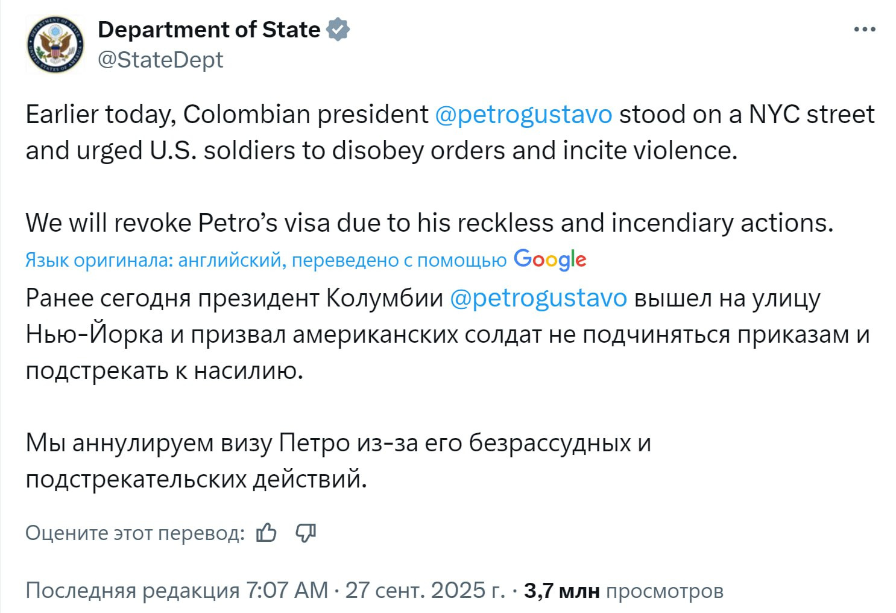Image resolution: width=896 pixels, height=613 pixels.
Task: Click the Russian sentence "Мы аннулируем визу Петро"
Action: tap(338, 443)
